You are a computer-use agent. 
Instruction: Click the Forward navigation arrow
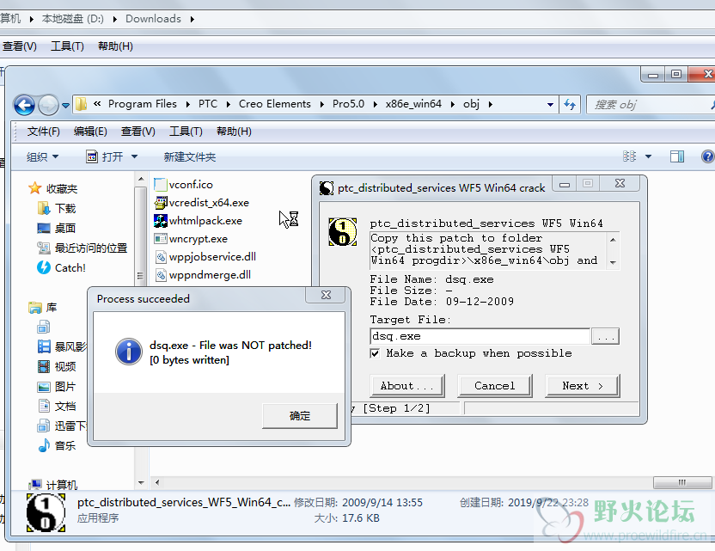coord(48,106)
